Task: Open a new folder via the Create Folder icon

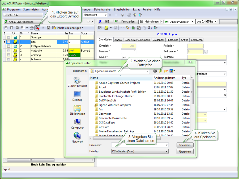Action: tap(166, 71)
